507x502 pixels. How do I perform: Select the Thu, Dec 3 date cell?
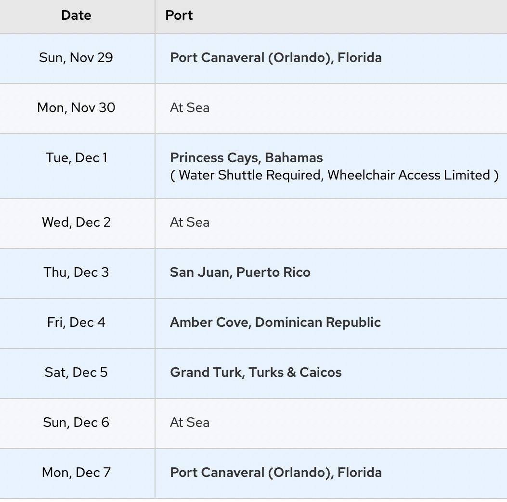76,272
